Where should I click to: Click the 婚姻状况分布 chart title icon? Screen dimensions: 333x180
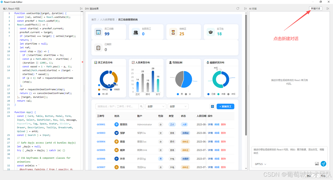[208, 63]
